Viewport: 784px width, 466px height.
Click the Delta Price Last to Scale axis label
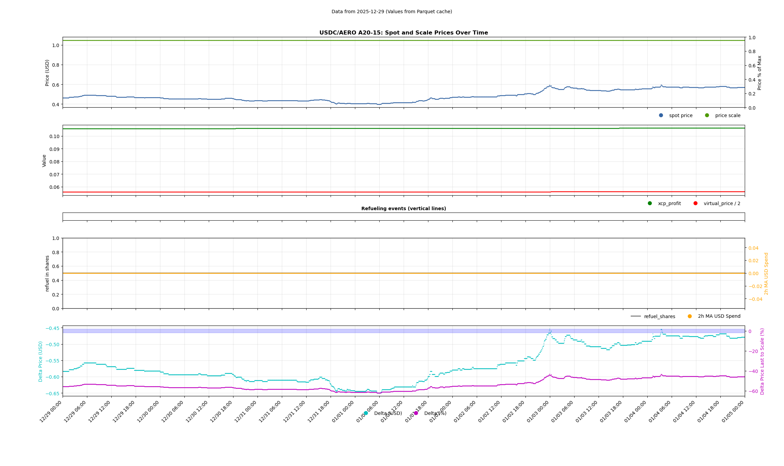click(762, 361)
